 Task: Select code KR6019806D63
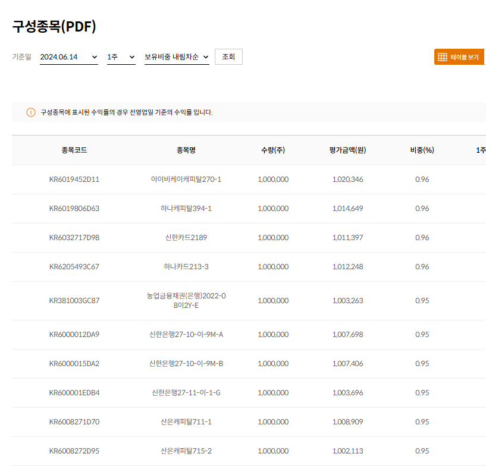pyautogui.click(x=74, y=209)
